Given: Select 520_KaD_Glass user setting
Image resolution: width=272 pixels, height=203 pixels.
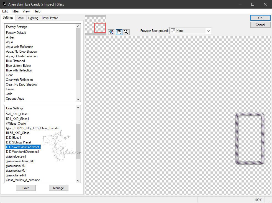Looking at the screenshot, I should [17, 114].
